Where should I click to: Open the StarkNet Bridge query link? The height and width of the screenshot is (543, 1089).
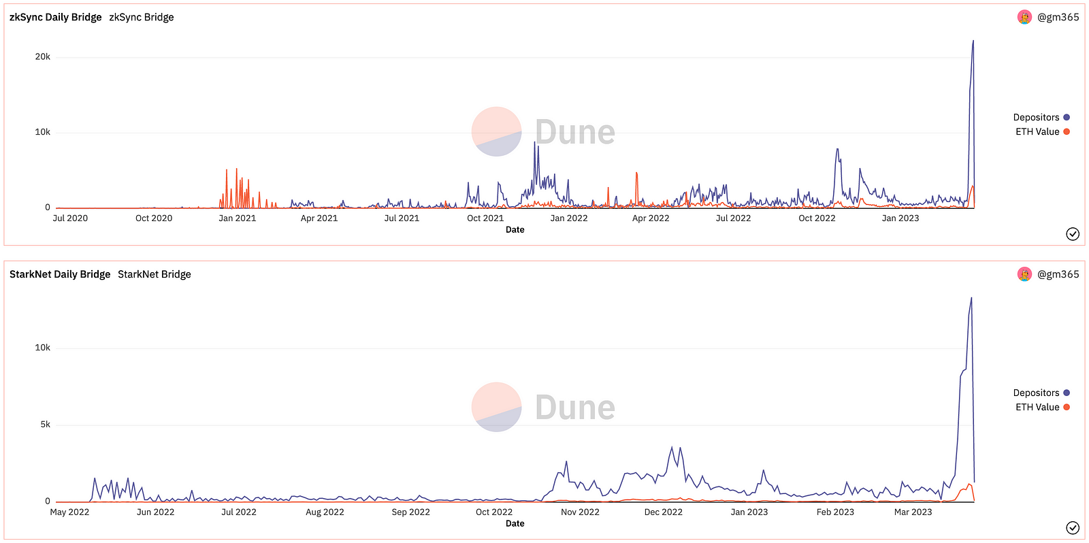[155, 274]
